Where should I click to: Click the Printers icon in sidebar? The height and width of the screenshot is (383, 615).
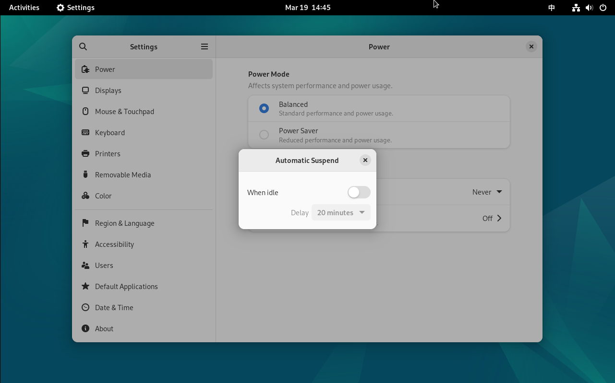(85, 154)
